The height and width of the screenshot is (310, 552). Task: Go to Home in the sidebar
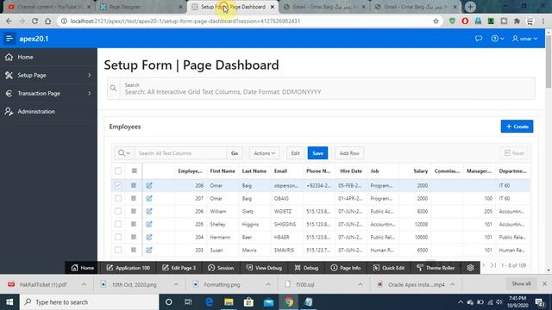(x=48, y=57)
